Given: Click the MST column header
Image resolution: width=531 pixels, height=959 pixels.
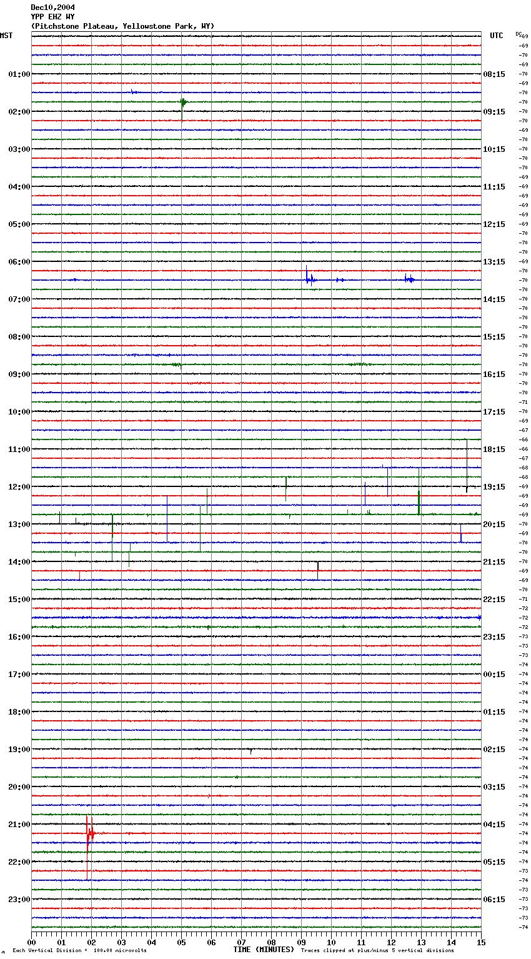Looking at the screenshot, I should click(x=6, y=36).
